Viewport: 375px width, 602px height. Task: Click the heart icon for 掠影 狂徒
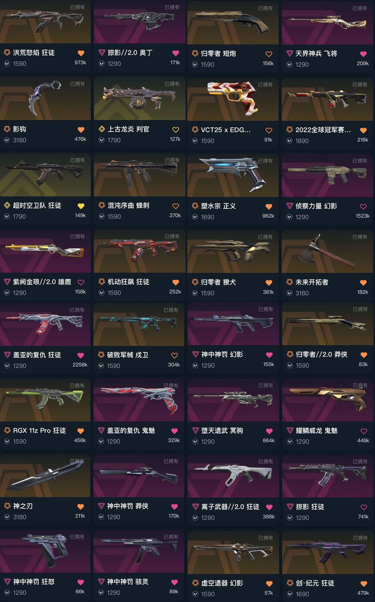[364, 507]
